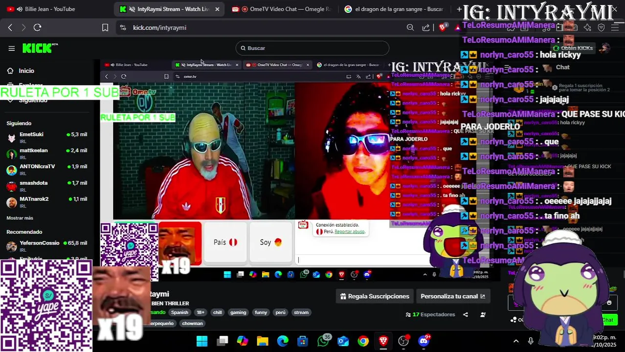Click the perú stream tag
The width and height of the screenshot is (625, 352).
[280, 312]
